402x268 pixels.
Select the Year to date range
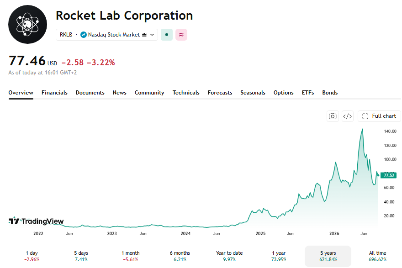229,256
